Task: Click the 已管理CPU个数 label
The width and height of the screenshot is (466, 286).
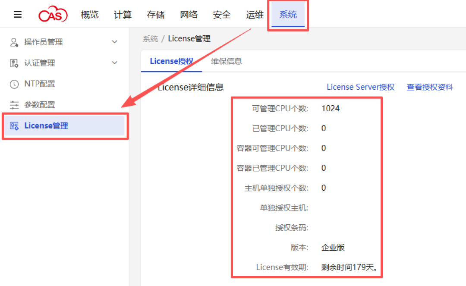Action: [x=280, y=129]
